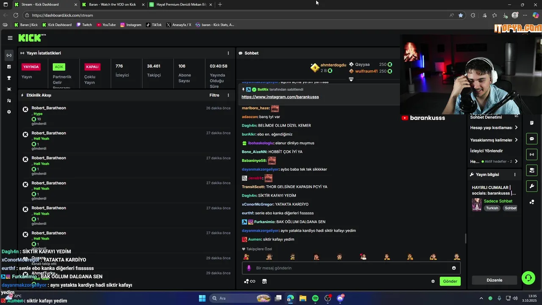Open Discord from the Windows taskbar
The image size is (542, 305).
coord(340,298)
